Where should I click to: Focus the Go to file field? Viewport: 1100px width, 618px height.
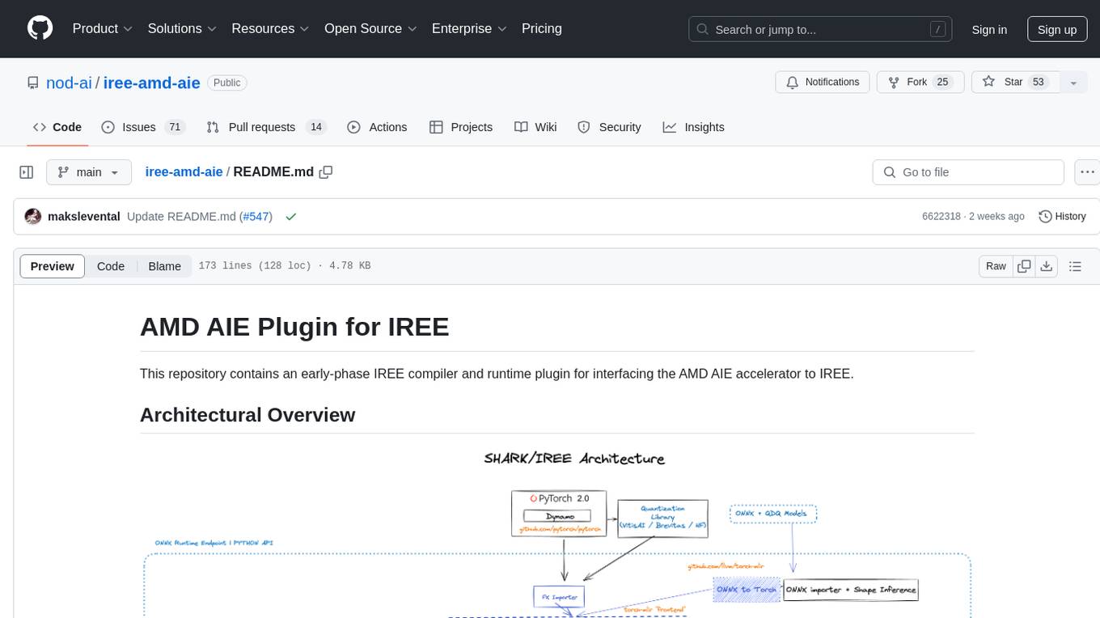point(968,172)
